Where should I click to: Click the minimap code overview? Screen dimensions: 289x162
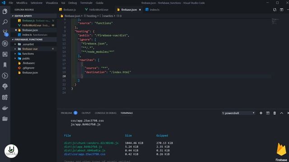275,21
